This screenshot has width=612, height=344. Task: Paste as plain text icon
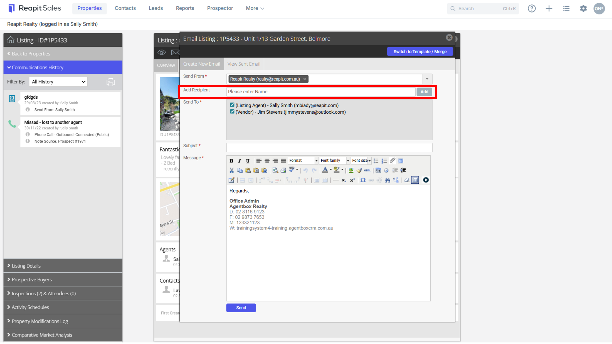256,170
